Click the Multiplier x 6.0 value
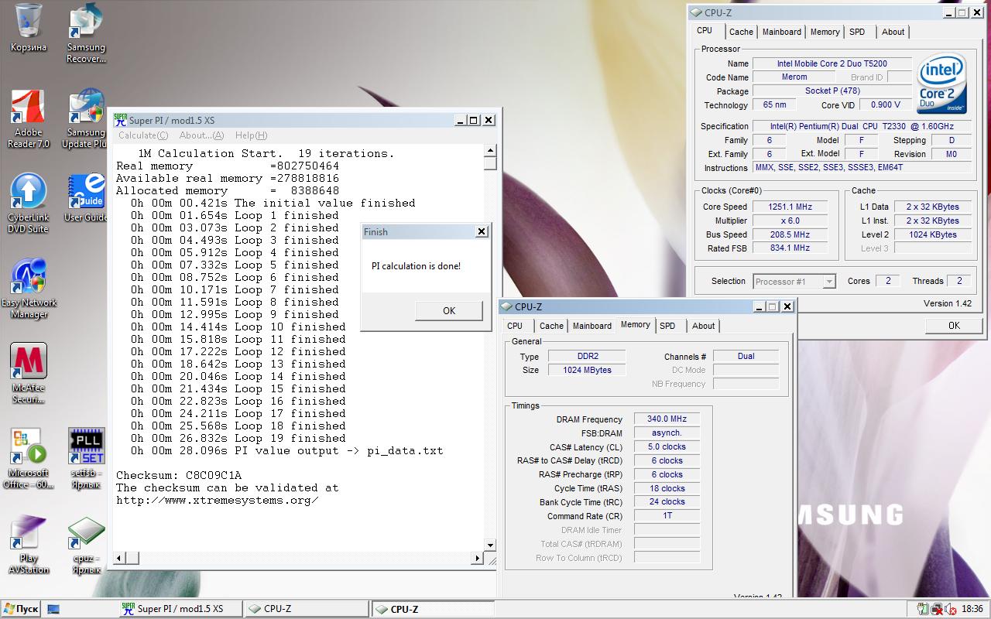This screenshot has width=991, height=619. tap(790, 221)
